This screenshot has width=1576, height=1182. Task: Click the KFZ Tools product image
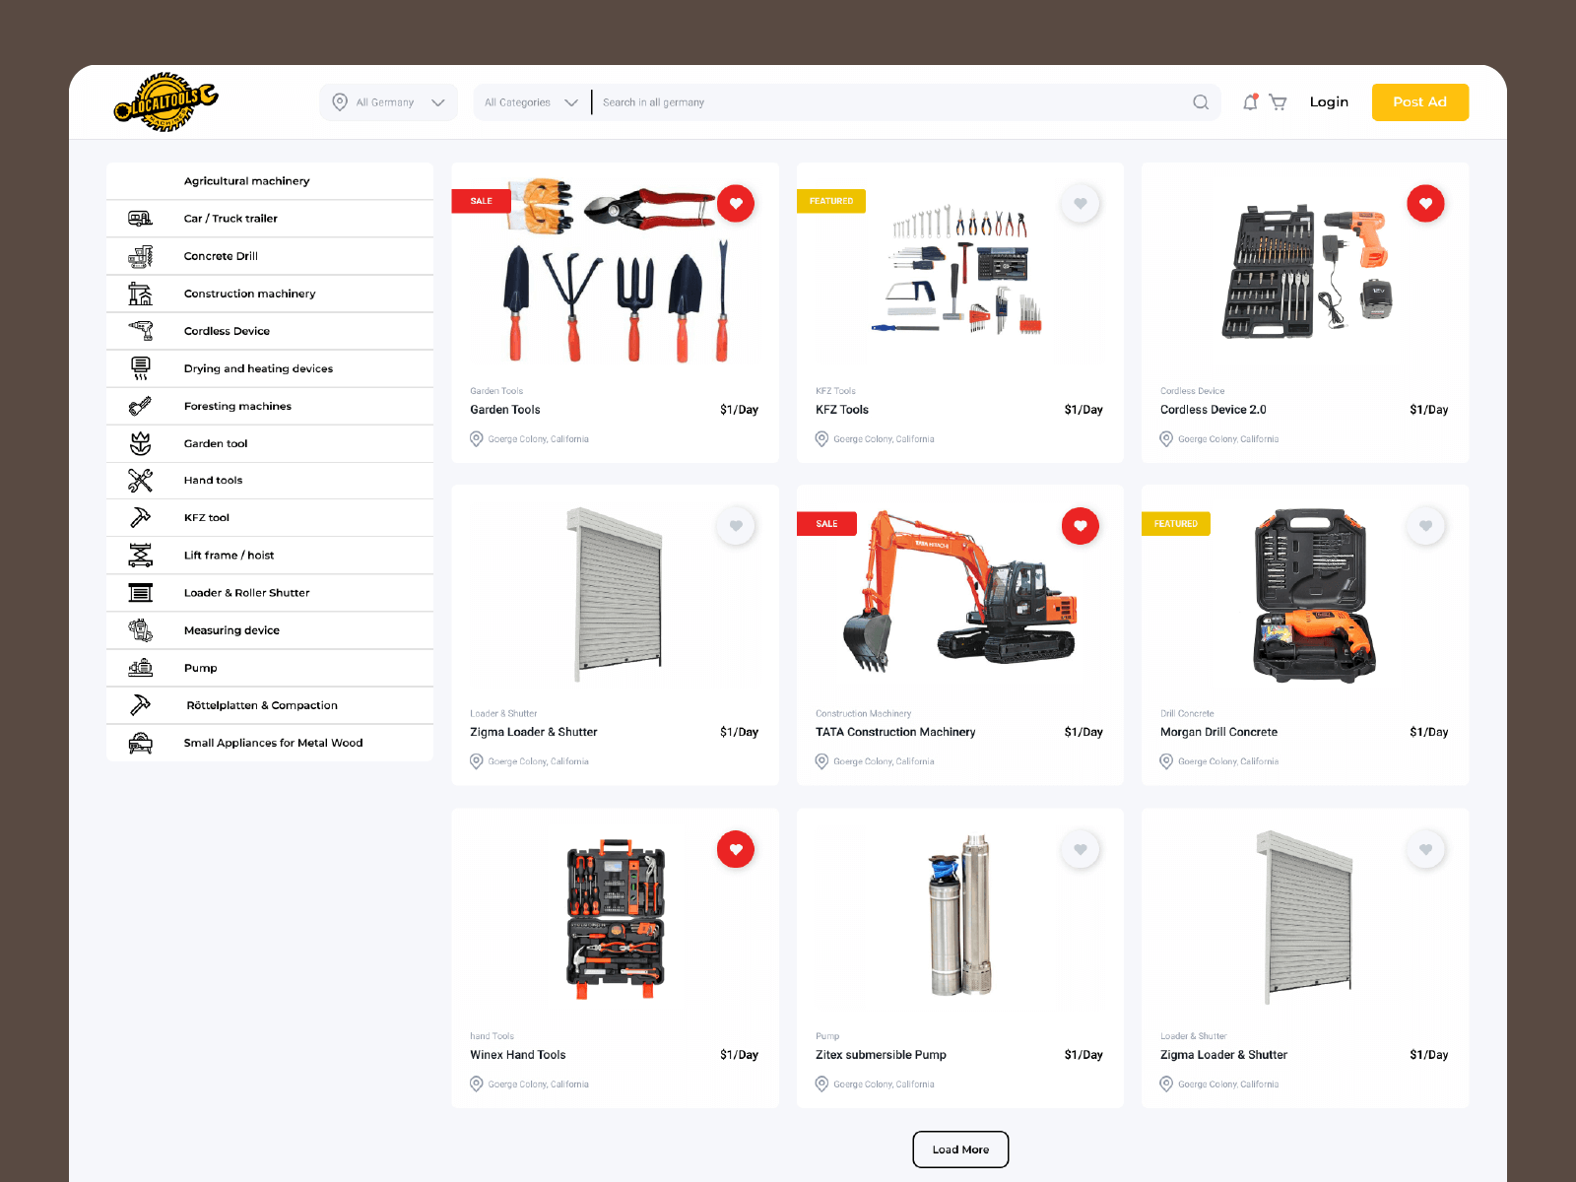click(x=957, y=270)
